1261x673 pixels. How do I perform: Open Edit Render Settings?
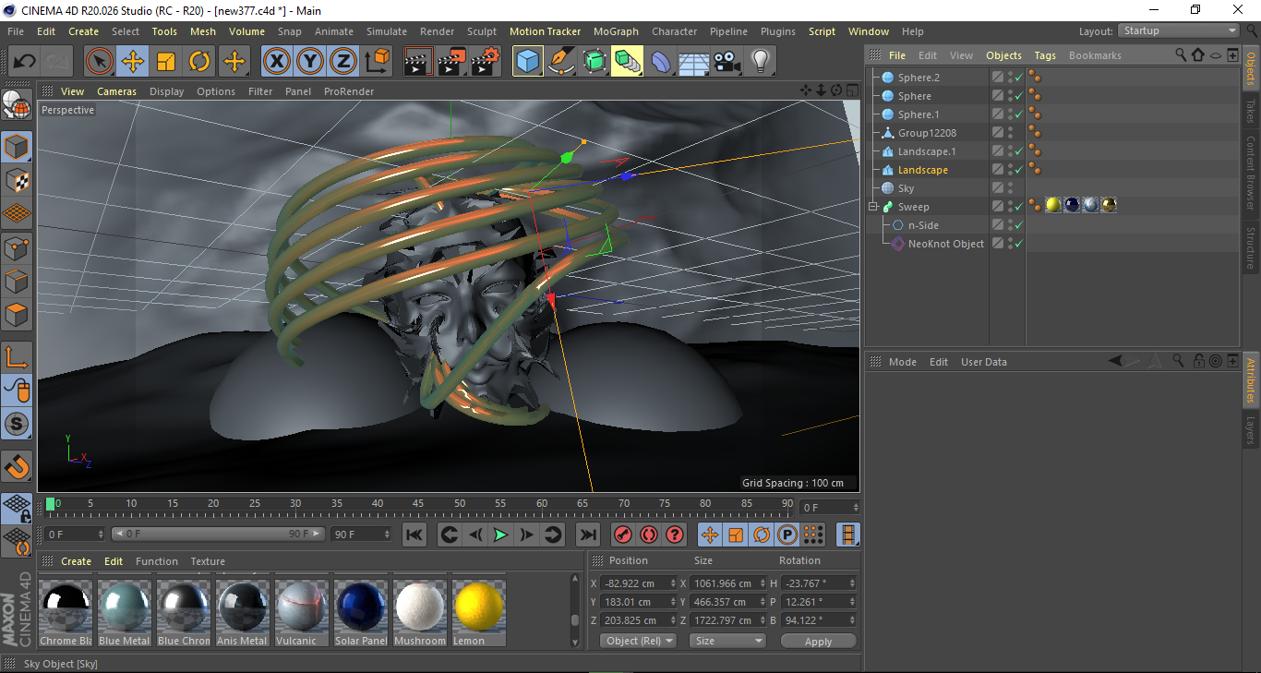coord(486,62)
